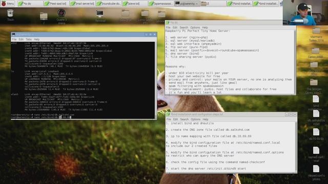Screen dimensions: 328x184
Task: Open the named.conf.options desktop file
Action: (316, 173)
